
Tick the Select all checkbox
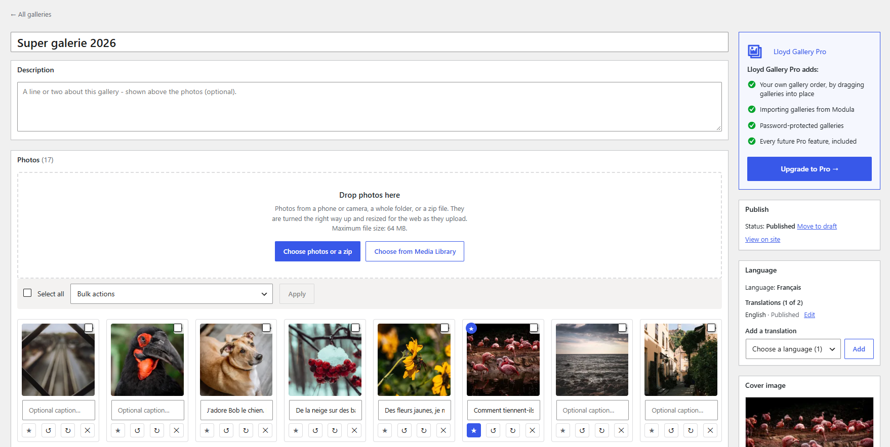tap(27, 293)
